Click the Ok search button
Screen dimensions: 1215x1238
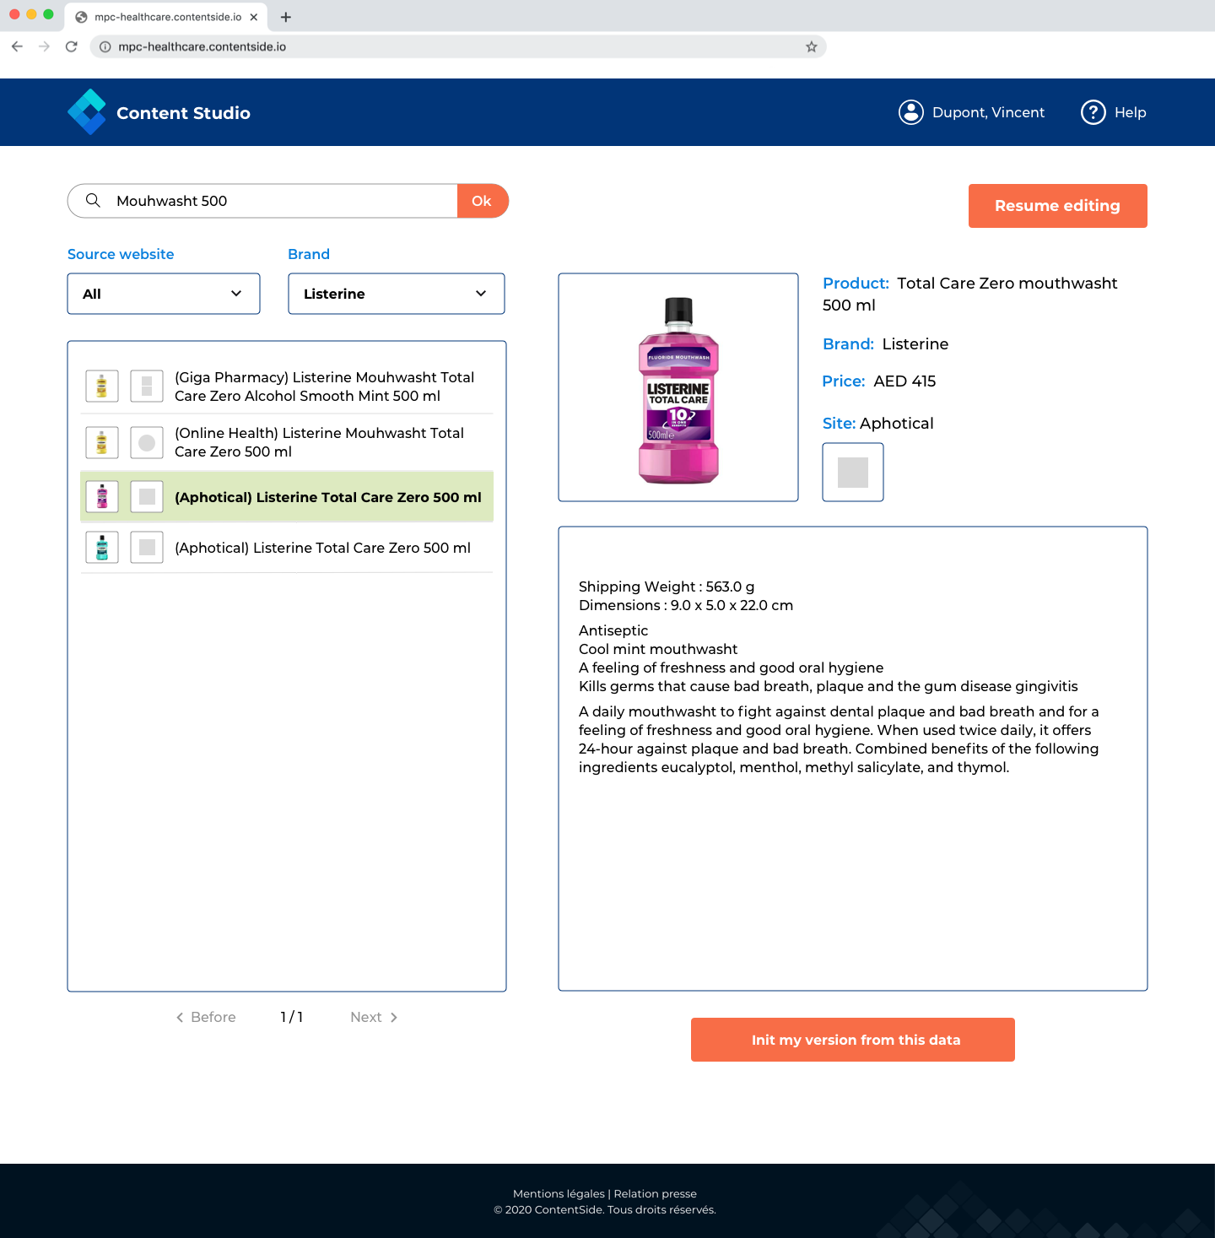click(483, 201)
